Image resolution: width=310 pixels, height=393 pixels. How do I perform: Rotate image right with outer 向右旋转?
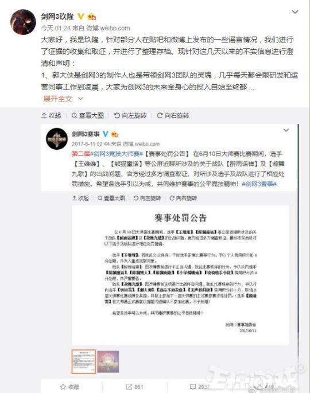(x=173, y=115)
